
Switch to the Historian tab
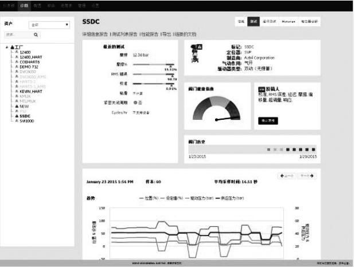pos(289,21)
